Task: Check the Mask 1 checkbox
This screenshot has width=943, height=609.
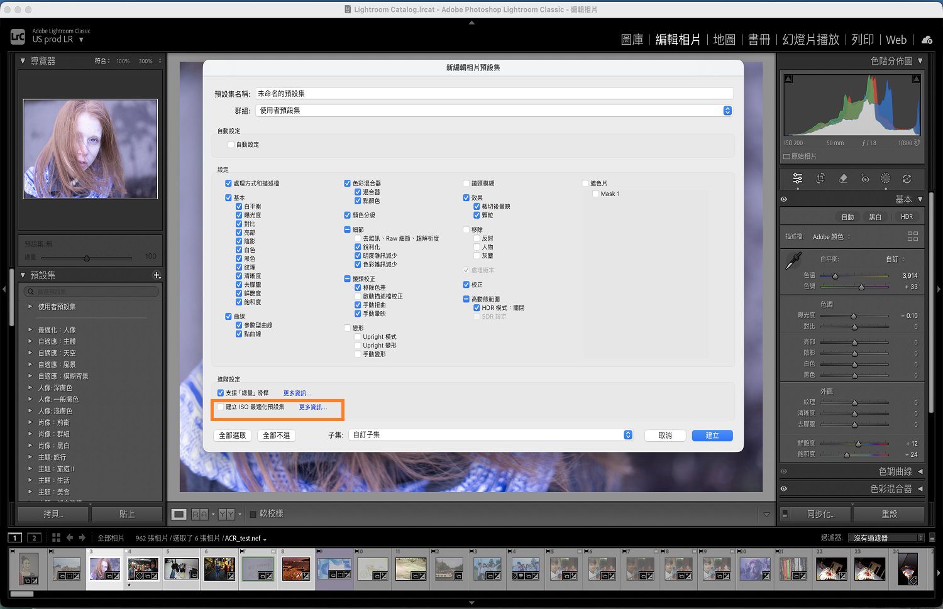Action: (595, 194)
